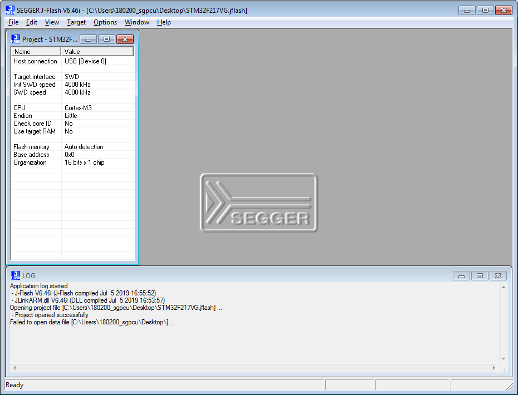Select the Auto detection value

pos(84,147)
